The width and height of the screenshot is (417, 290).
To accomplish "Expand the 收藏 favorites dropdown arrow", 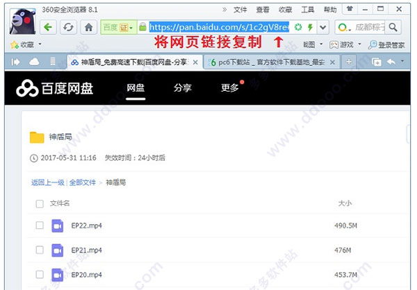I will coord(40,44).
